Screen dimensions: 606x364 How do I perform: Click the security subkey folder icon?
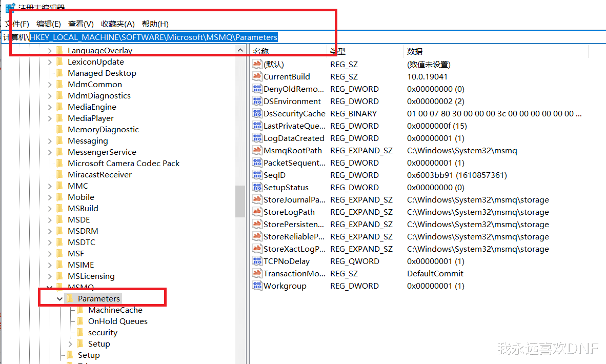pos(80,332)
